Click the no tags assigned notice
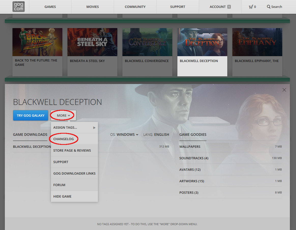296x230 pixels. [147, 224]
